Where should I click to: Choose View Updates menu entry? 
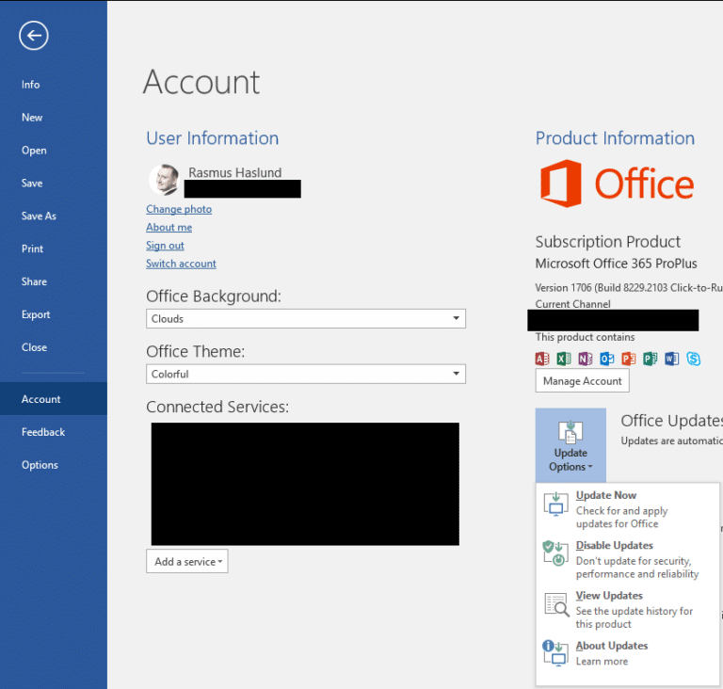coord(627,609)
